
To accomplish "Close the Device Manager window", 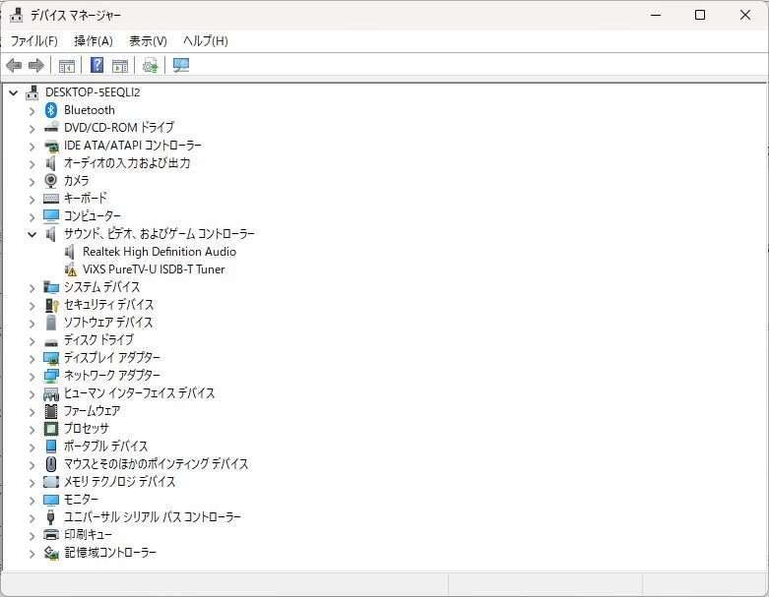I will [745, 15].
